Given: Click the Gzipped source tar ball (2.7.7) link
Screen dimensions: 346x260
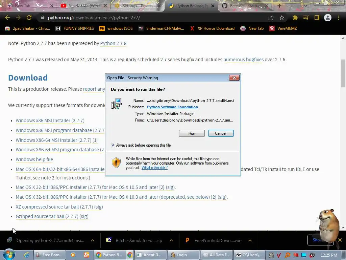Looking at the screenshot, I should click(x=47, y=216).
